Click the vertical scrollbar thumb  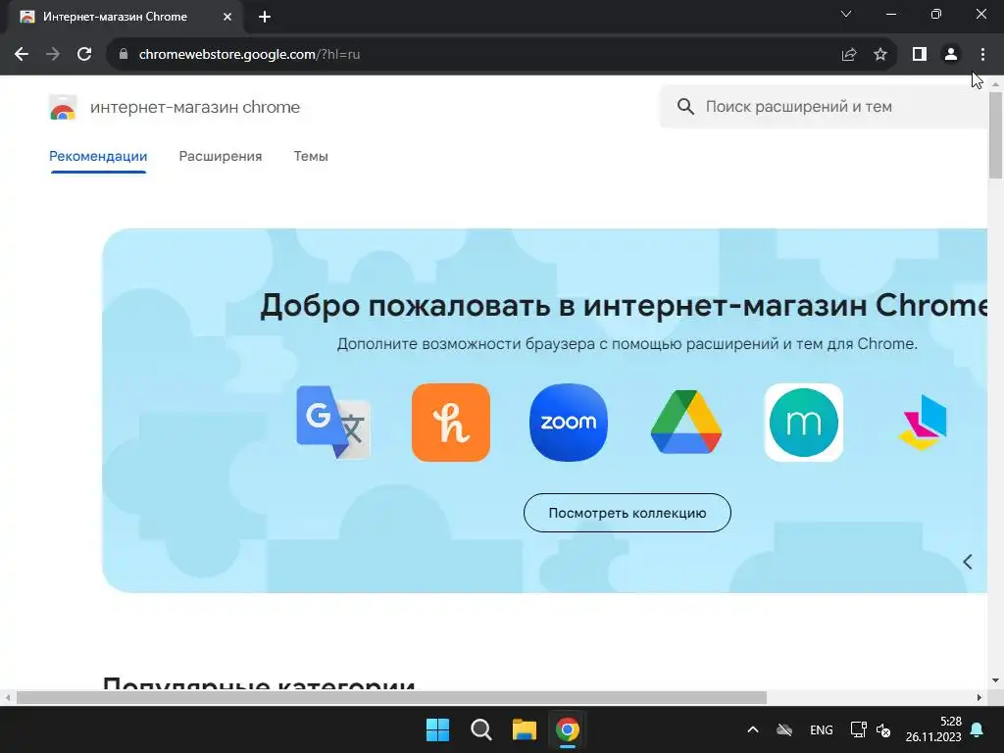(x=996, y=134)
